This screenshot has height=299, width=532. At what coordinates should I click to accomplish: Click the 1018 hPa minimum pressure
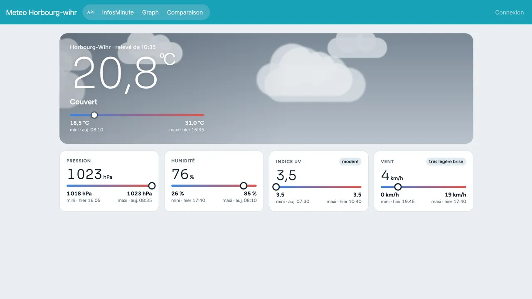click(x=79, y=194)
